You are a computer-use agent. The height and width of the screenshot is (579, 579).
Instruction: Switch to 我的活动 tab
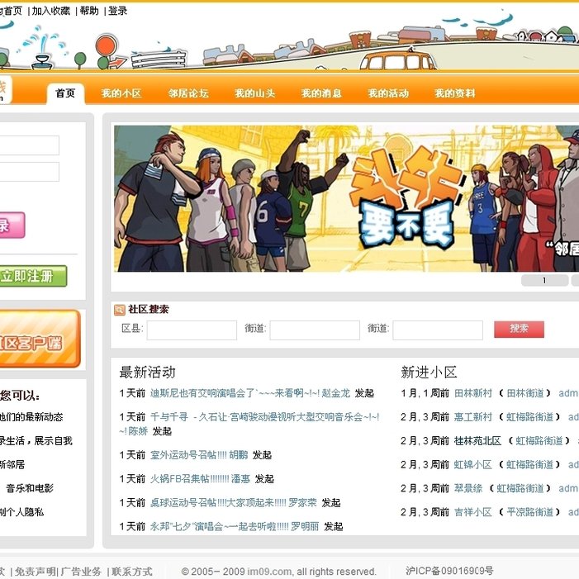click(388, 93)
